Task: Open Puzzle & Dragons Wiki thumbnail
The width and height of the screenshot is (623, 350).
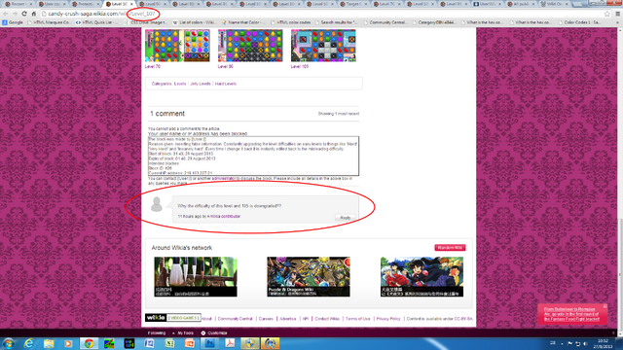Action: click(309, 276)
